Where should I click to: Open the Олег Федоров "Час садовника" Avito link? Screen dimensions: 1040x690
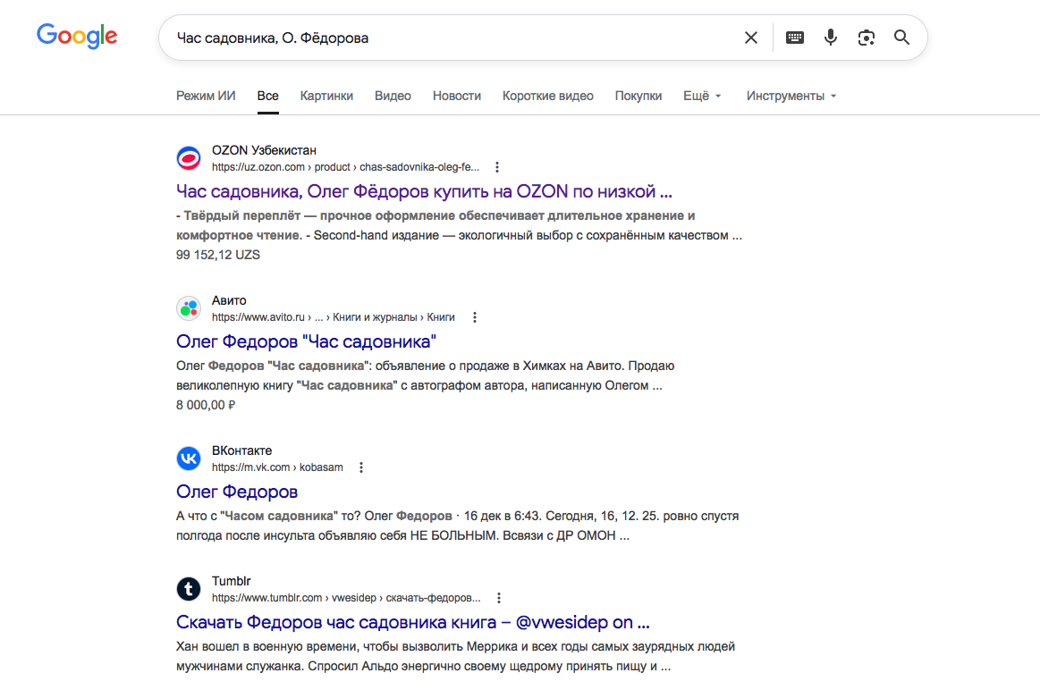coord(306,341)
